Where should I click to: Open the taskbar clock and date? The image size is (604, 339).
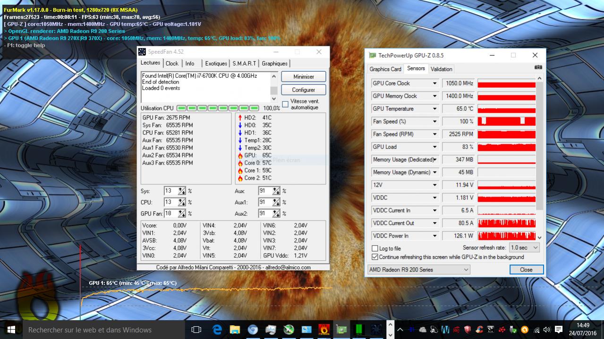(583, 330)
